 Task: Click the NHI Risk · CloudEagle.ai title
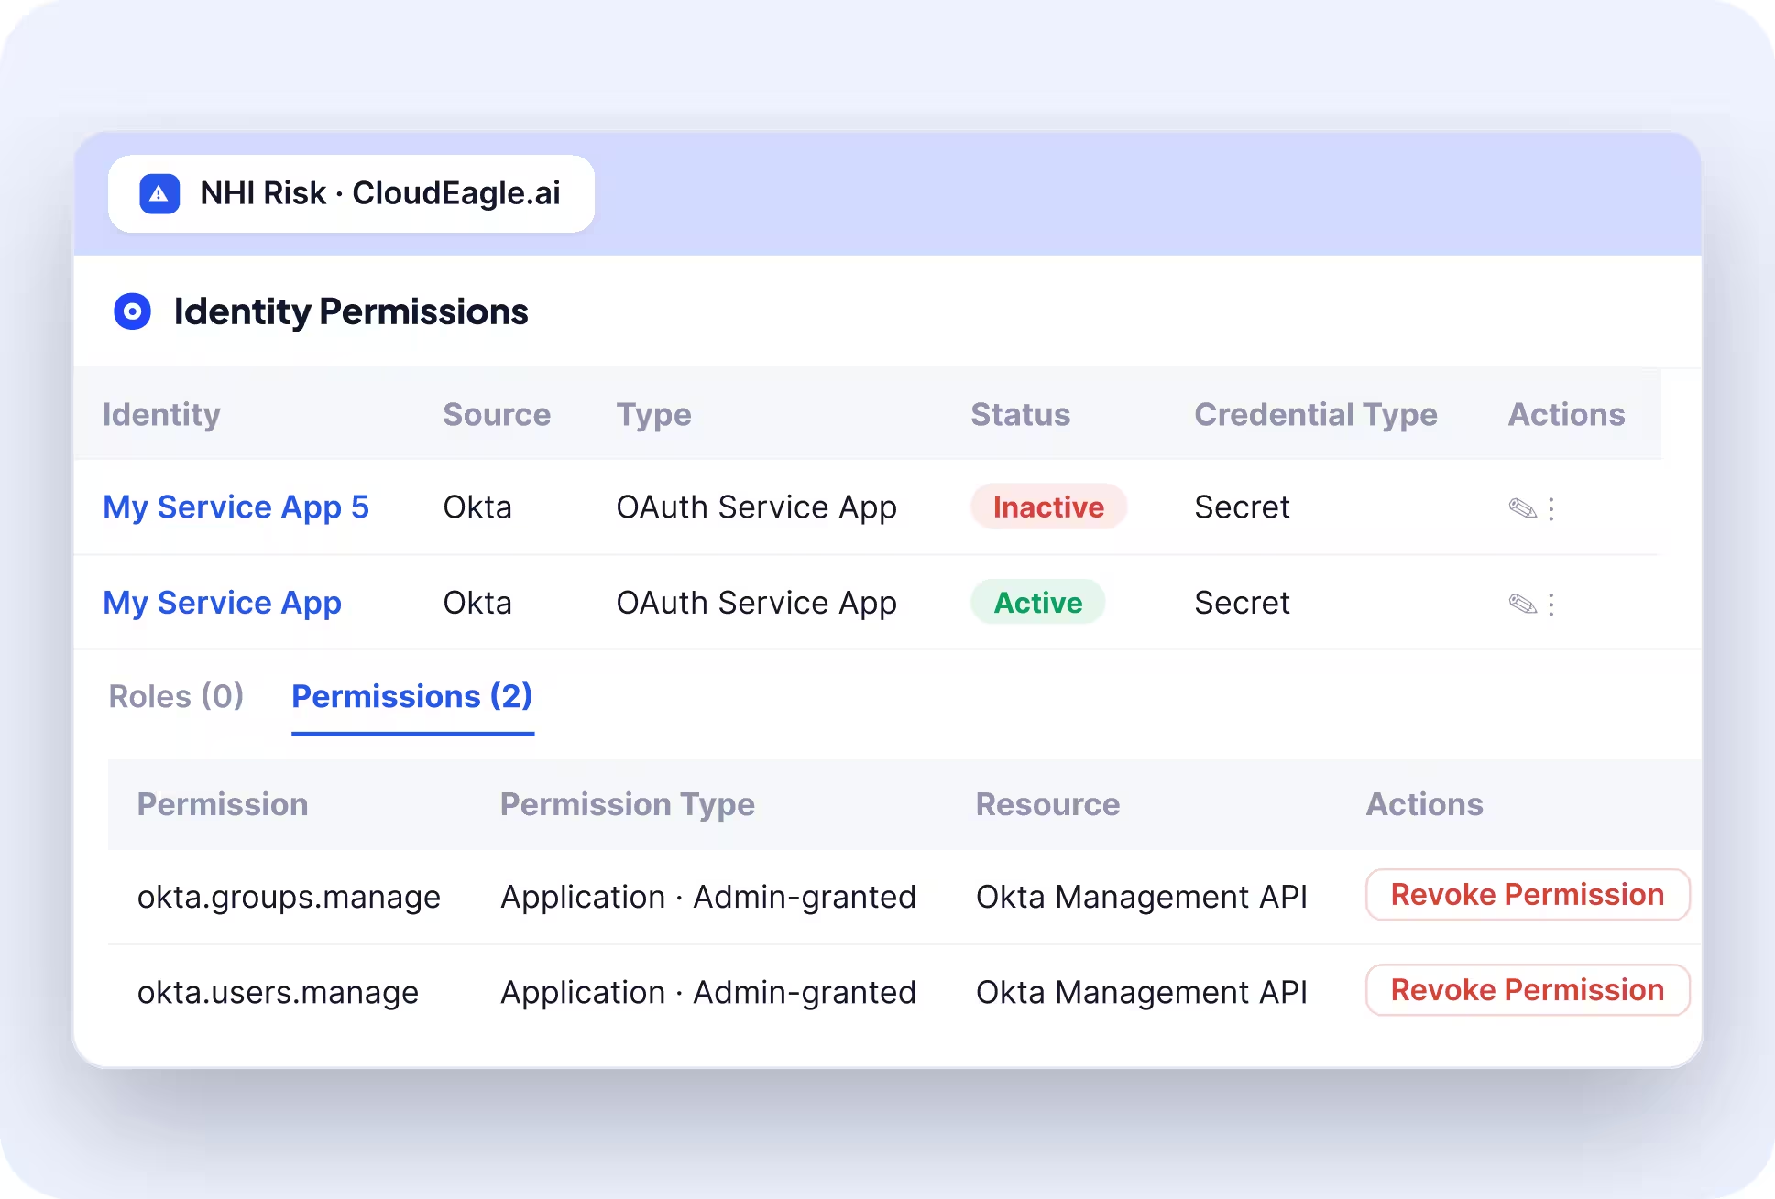point(380,193)
